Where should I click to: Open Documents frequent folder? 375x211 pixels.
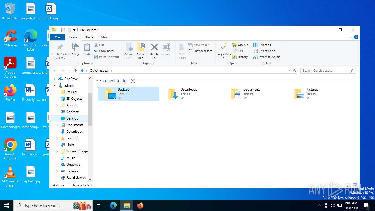click(x=254, y=94)
